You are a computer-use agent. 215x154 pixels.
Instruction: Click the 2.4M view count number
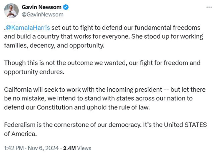(69, 148)
